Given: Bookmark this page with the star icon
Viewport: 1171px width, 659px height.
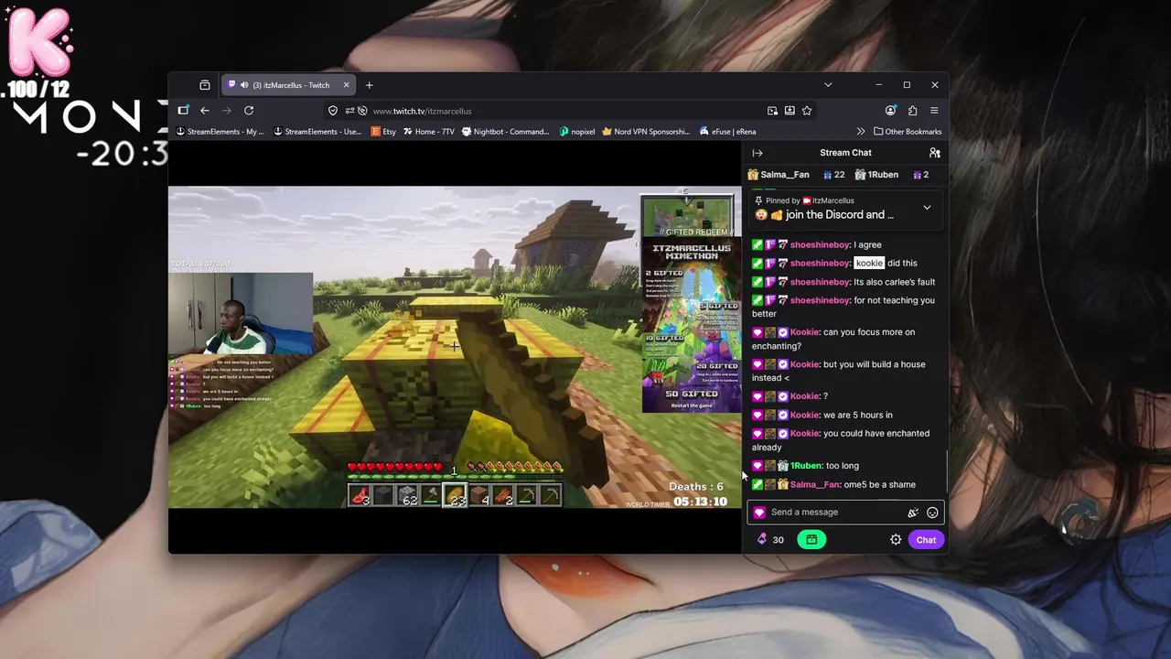Looking at the screenshot, I should point(807,111).
